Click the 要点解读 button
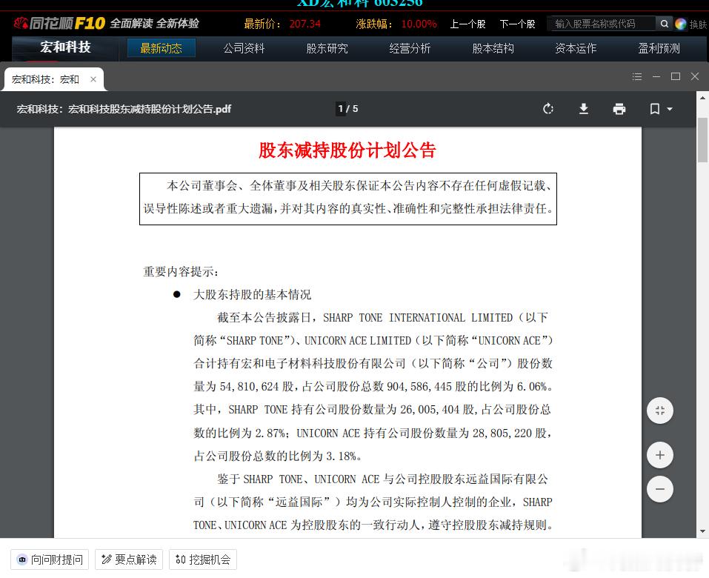The width and height of the screenshot is (709, 578). click(129, 560)
